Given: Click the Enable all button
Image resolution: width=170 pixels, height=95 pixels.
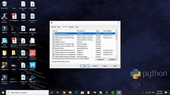Looking at the screenshot, I should [x=100, y=59].
